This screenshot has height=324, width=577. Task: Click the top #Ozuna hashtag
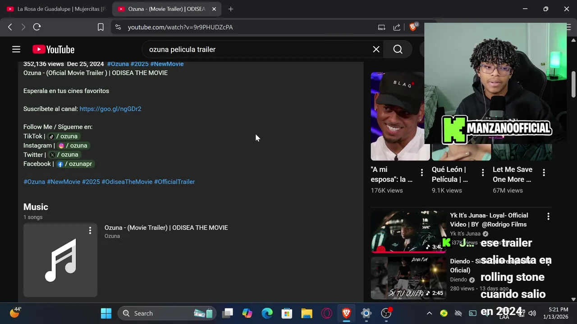pyautogui.click(x=118, y=64)
